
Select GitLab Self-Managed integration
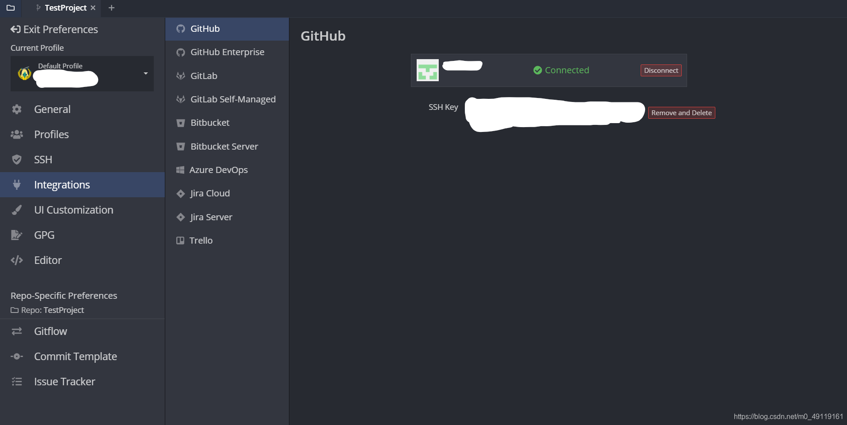(227, 99)
